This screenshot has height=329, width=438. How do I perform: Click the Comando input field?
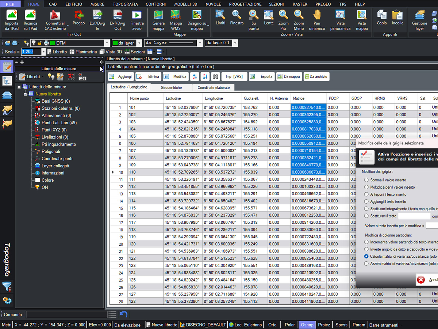(x=67, y=314)
